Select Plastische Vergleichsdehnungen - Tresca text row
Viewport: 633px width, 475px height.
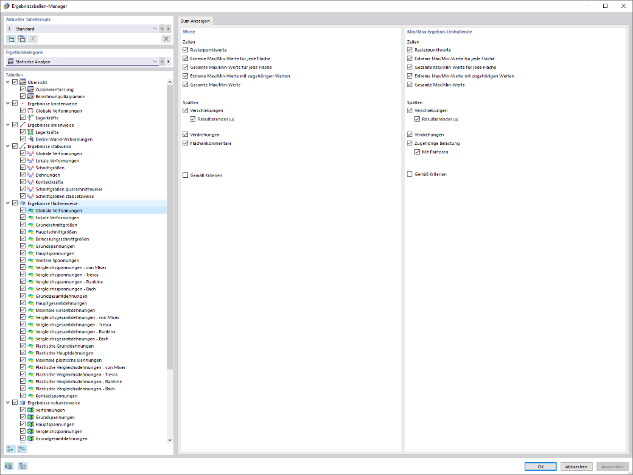click(x=76, y=375)
